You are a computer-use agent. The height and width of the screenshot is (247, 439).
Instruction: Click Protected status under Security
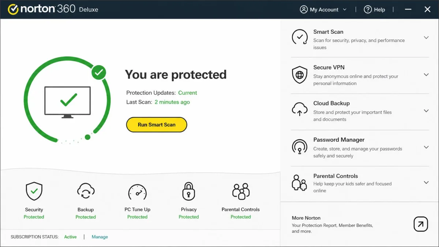pos(34,217)
